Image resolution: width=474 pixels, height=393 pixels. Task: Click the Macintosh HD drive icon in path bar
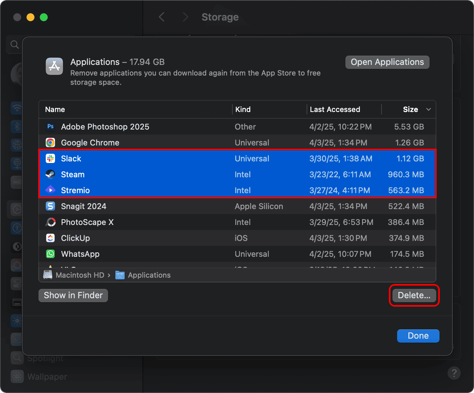48,275
